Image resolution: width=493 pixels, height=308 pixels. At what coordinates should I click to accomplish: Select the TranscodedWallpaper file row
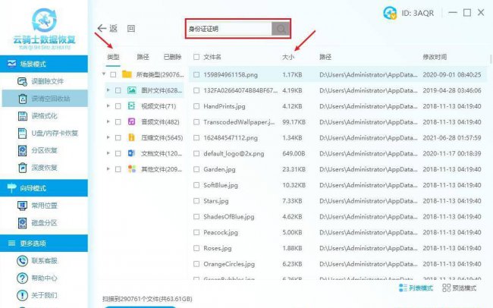(338, 122)
